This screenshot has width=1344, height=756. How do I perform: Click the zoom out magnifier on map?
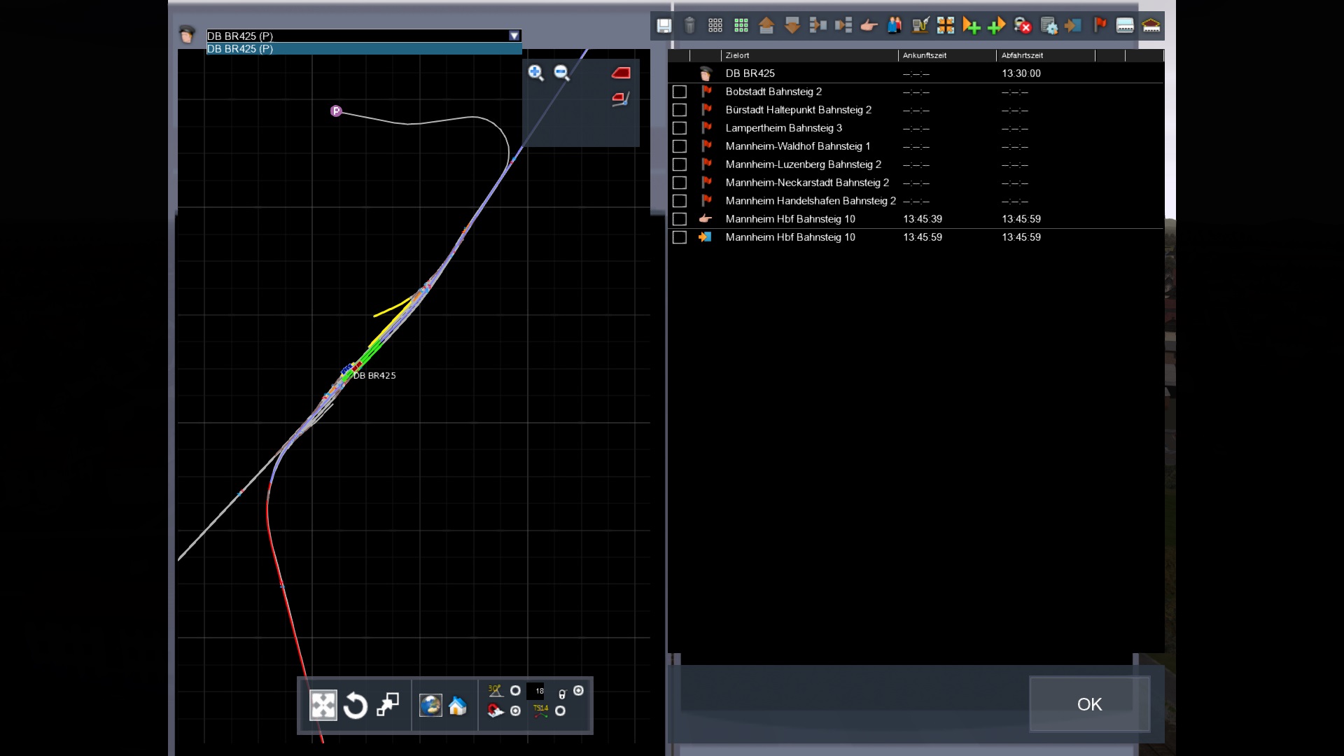(x=561, y=73)
